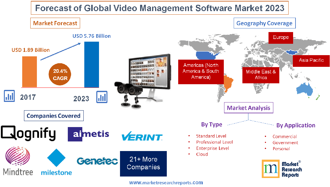Screen dimensions: 330x187
Task: Select the Qognify company logo
Action: point(28,134)
